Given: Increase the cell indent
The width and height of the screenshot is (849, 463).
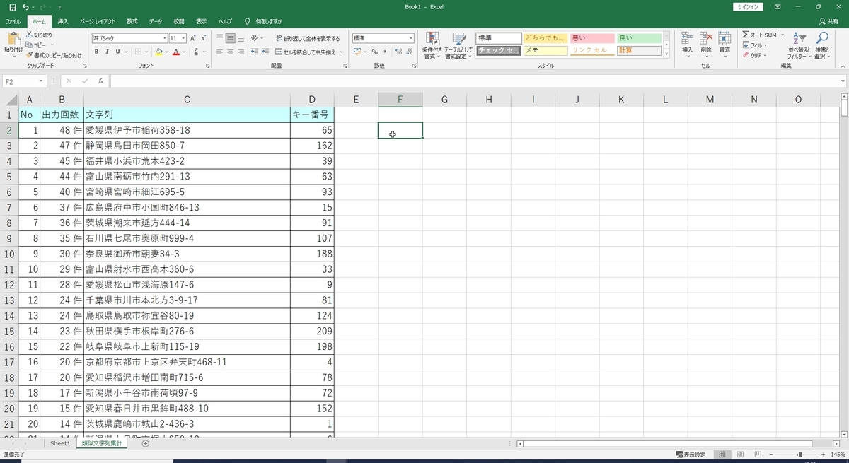Looking at the screenshot, I should [x=264, y=52].
